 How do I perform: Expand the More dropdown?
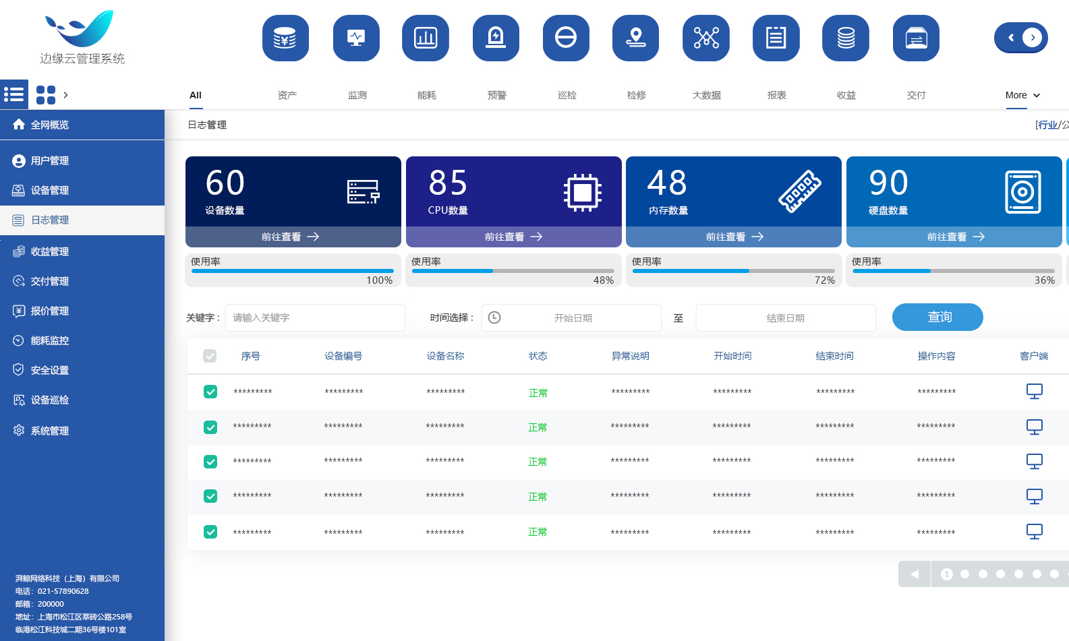point(1022,95)
